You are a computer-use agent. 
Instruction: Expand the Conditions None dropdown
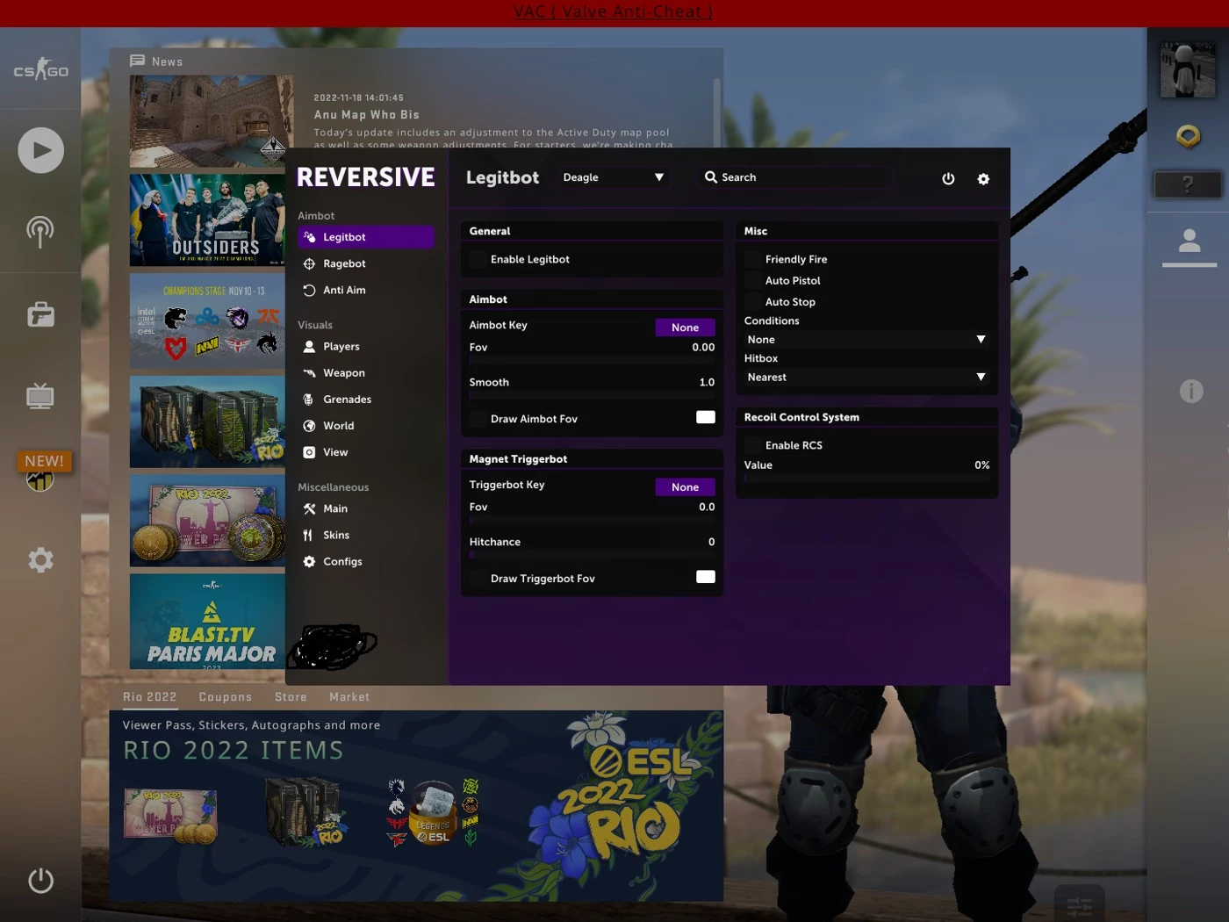click(x=866, y=340)
